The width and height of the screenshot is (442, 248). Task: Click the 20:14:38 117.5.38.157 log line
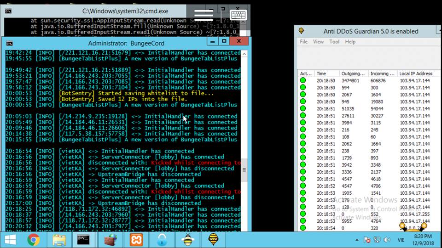pos(121,134)
